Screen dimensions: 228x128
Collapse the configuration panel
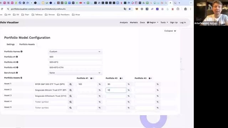(170, 31)
